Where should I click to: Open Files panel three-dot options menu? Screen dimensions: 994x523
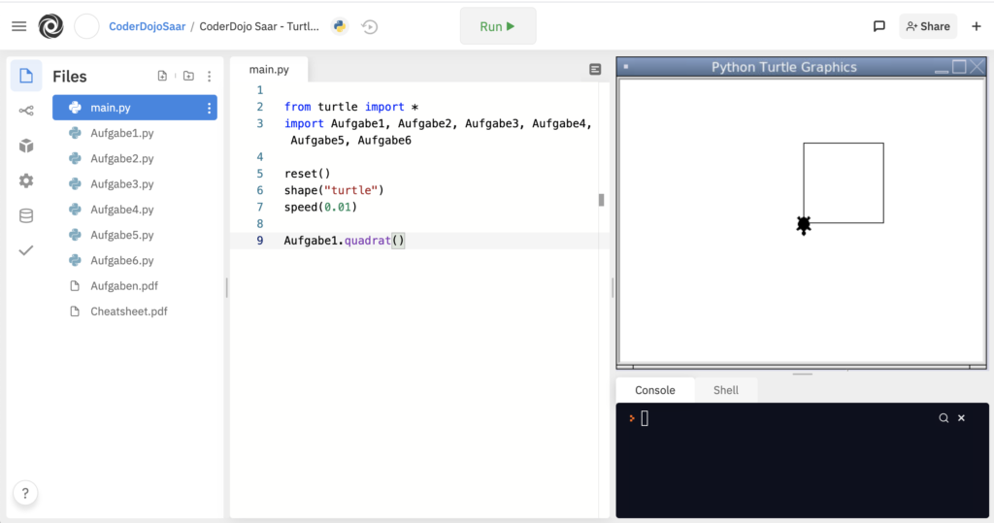point(210,76)
